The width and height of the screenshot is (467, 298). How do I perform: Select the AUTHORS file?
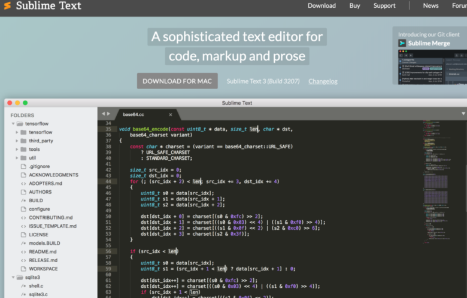pyautogui.click(x=40, y=192)
